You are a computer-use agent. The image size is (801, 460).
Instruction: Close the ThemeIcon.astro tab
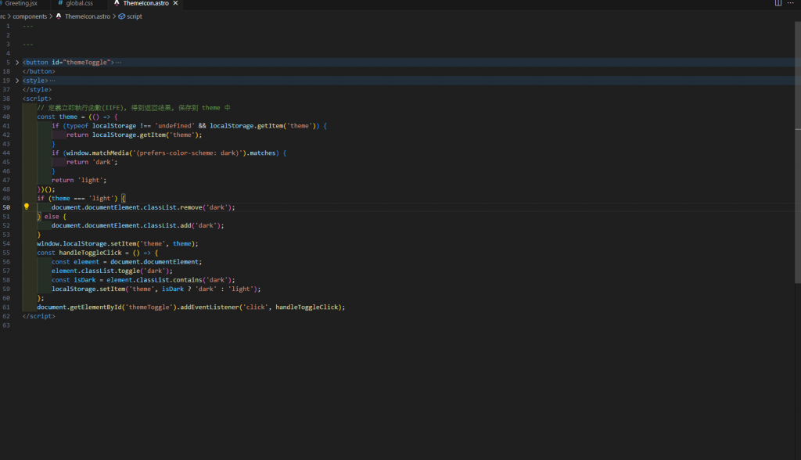pos(176,3)
